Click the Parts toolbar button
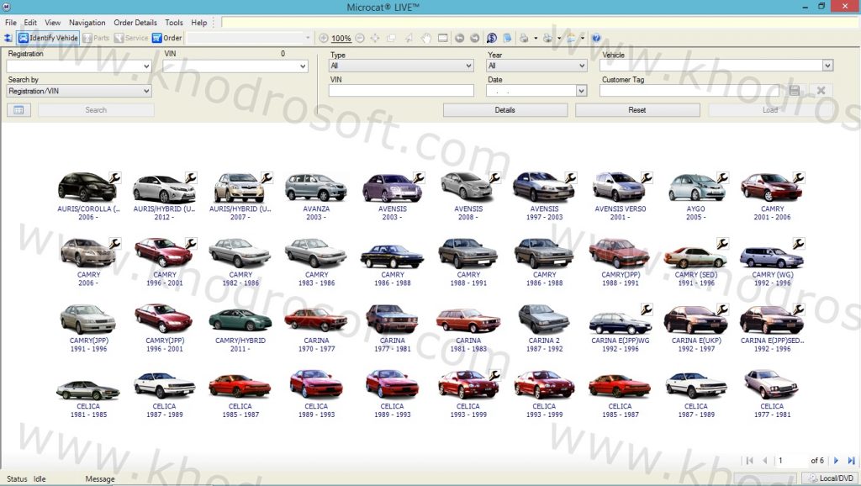The height and width of the screenshot is (486, 861). (96, 38)
